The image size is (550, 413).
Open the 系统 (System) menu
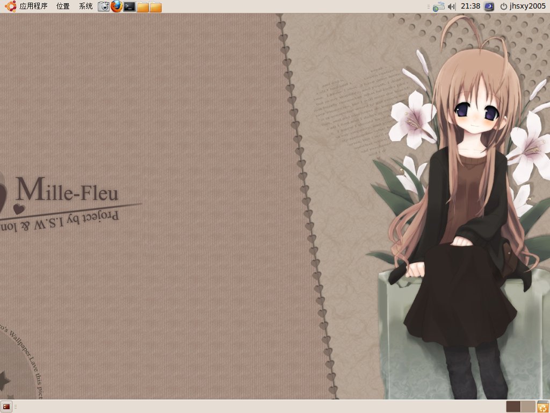click(x=85, y=6)
